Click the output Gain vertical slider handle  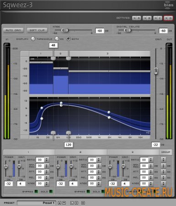point(156,71)
